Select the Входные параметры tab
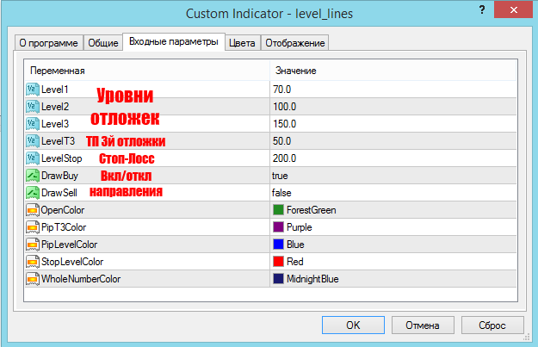 pos(174,41)
